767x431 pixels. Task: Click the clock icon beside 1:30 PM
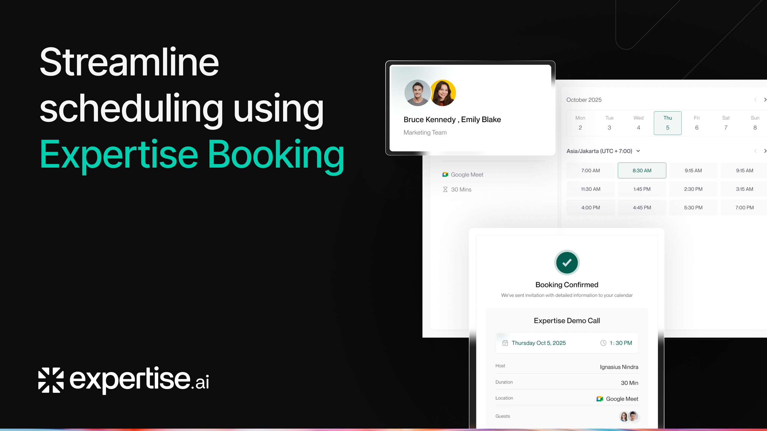pyautogui.click(x=603, y=343)
